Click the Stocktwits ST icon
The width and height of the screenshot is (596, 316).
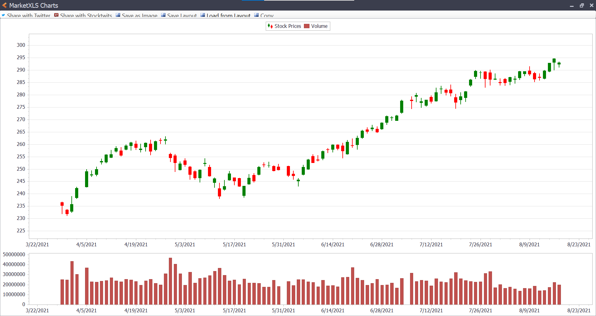click(56, 15)
